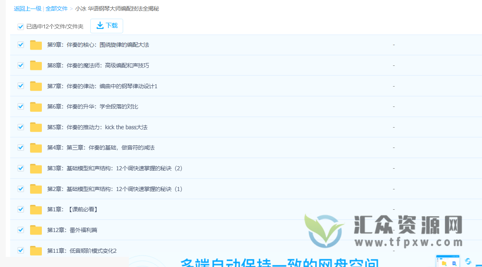Open the 全部文件 breadcrumb link
482x267 pixels.
[x=56, y=8]
